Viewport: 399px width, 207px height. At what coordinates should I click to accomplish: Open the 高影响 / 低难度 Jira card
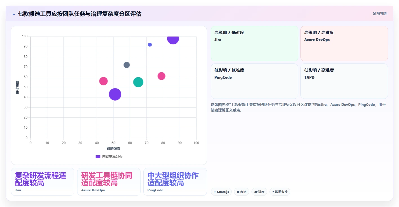click(x=254, y=44)
